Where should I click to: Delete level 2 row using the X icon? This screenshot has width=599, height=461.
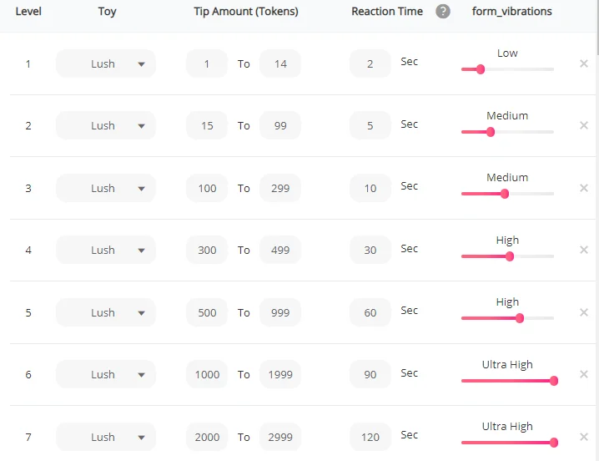(584, 126)
